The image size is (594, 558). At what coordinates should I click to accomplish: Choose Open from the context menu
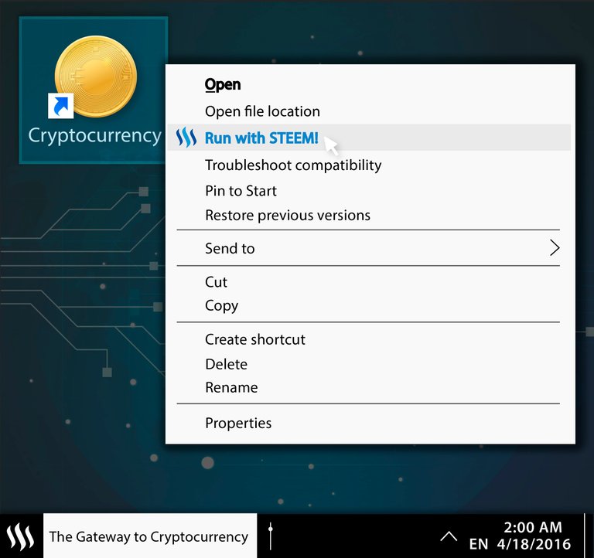(223, 84)
